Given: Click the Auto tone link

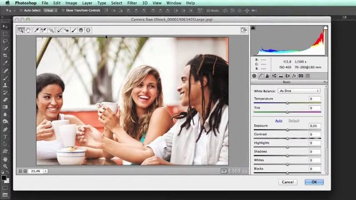Looking at the screenshot, I should pyautogui.click(x=279, y=121).
